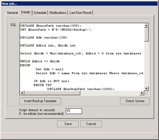Click the window resize grip corner

point(156,136)
